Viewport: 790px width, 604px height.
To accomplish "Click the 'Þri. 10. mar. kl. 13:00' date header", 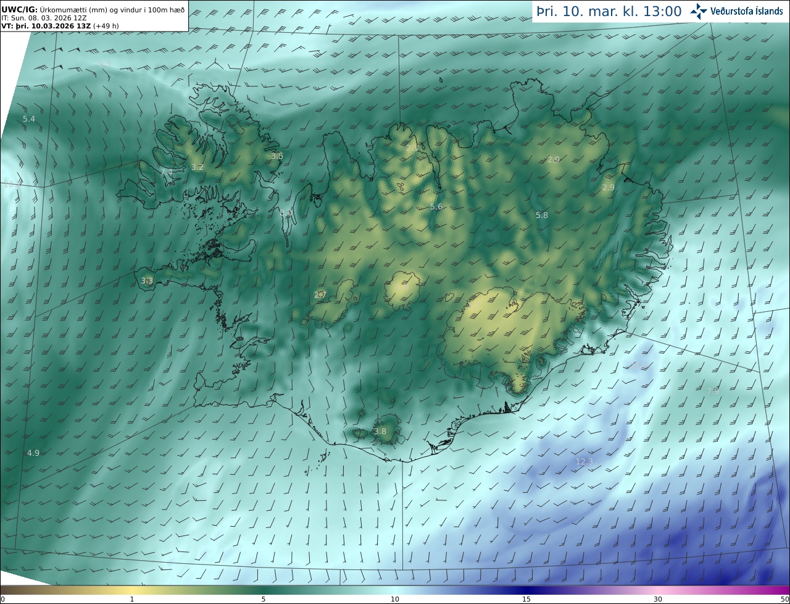I will (609, 11).
